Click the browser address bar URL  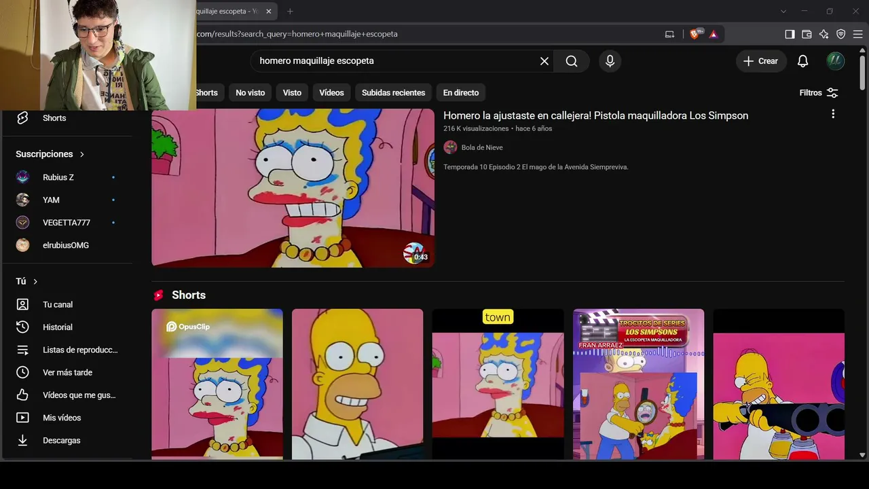pos(297,34)
